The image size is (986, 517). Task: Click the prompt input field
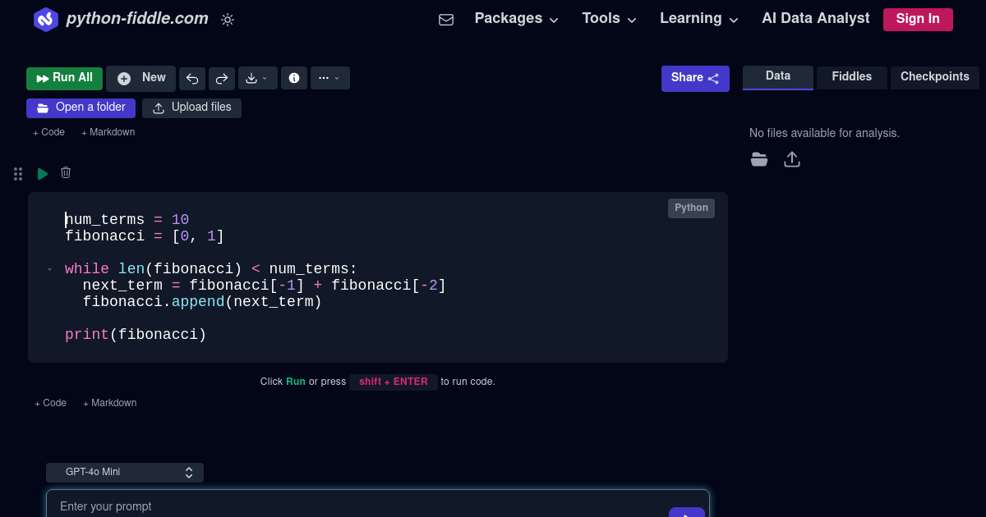pyautogui.click(x=329, y=506)
